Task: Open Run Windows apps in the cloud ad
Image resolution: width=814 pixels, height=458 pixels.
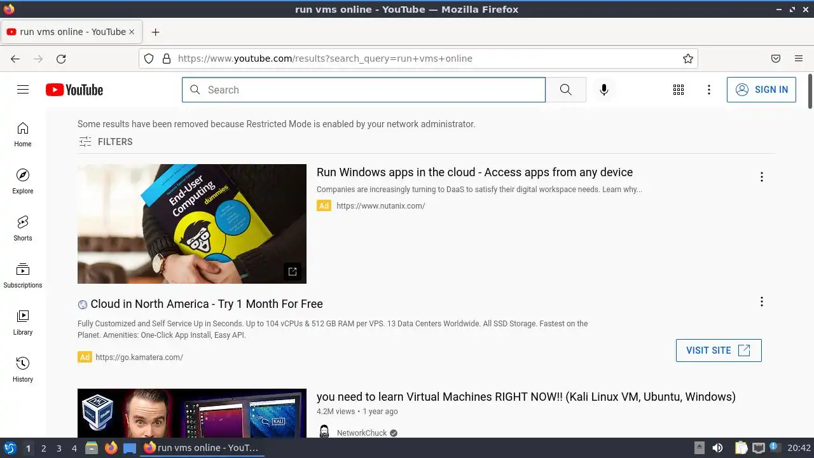Action: (474, 172)
